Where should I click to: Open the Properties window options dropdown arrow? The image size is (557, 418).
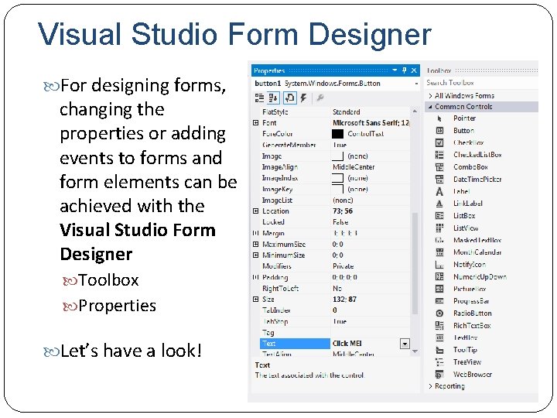click(395, 70)
